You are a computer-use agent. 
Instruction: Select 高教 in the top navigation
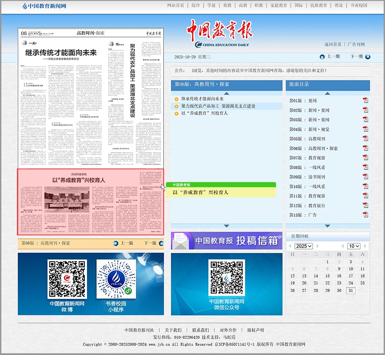(243, 5)
